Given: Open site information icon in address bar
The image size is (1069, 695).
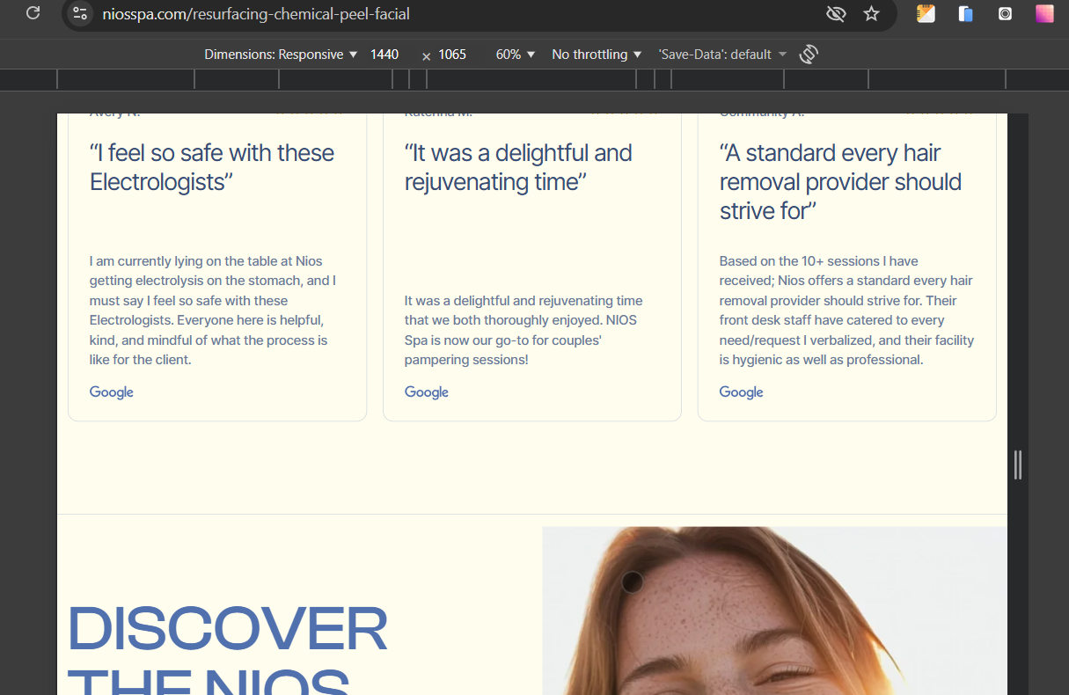Looking at the screenshot, I should (80, 13).
